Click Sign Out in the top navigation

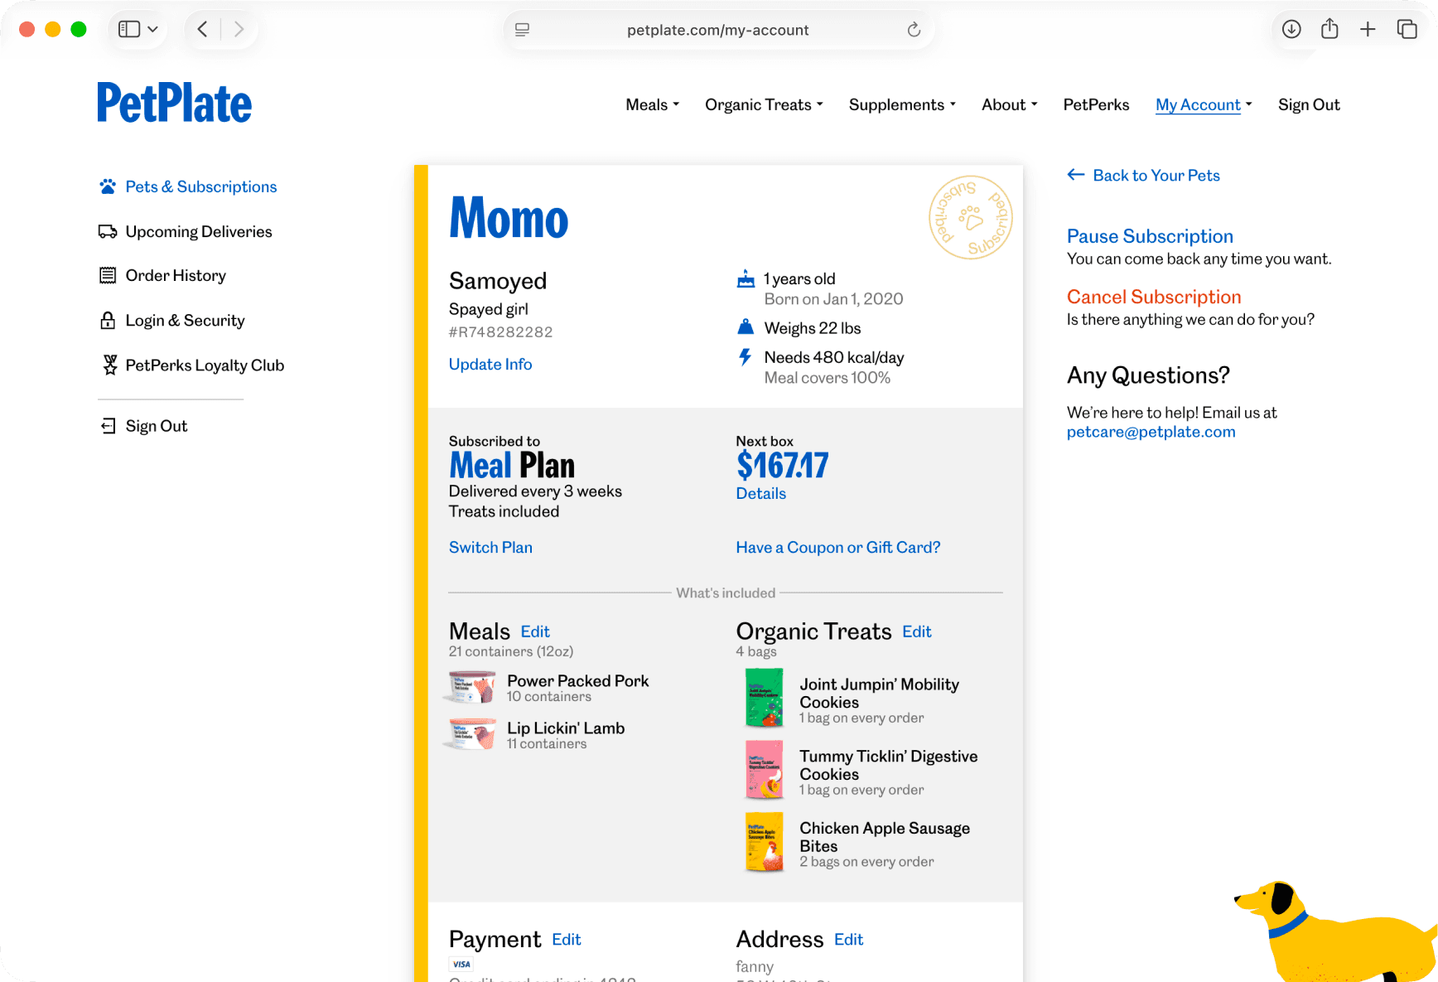coord(1309,104)
